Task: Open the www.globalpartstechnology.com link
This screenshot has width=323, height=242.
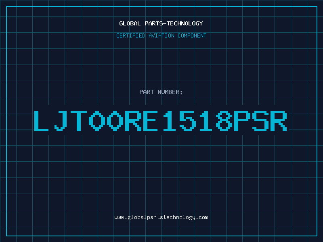Action: [161, 217]
